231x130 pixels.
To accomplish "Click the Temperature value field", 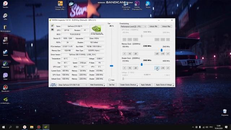I will (66, 58).
